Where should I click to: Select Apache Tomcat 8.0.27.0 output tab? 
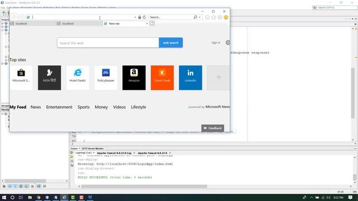coord(152,153)
